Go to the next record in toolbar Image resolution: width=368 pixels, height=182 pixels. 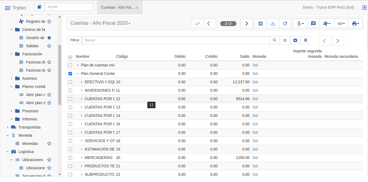point(247,24)
